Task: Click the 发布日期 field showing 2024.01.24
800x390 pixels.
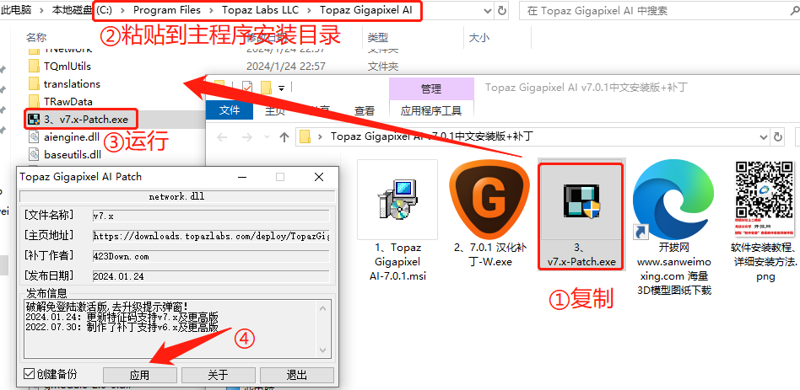Action: tap(211, 276)
